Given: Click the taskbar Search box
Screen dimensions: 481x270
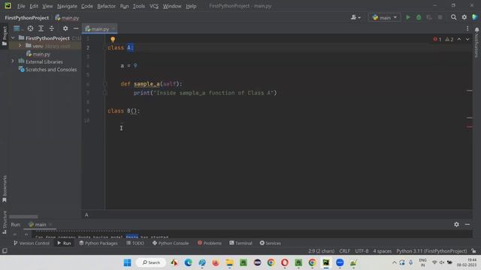Looking at the screenshot, I should [152, 262].
